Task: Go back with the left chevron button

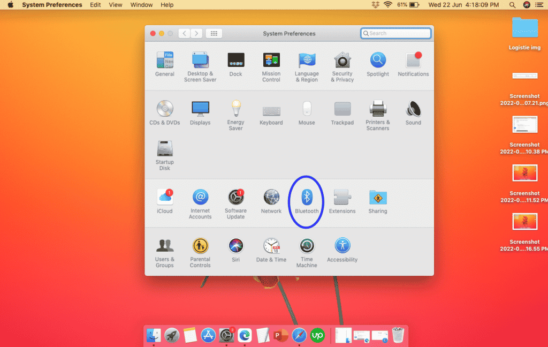Action: [x=185, y=33]
